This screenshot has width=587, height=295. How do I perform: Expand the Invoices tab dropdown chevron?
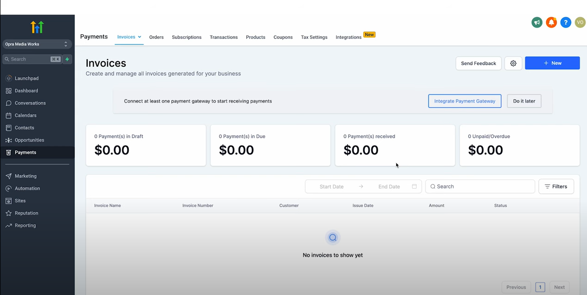139,37
